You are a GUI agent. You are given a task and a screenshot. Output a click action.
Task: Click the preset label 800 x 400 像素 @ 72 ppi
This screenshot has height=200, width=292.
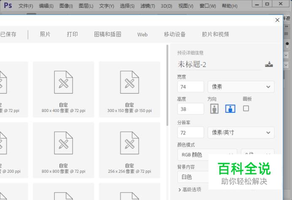tap(63, 111)
